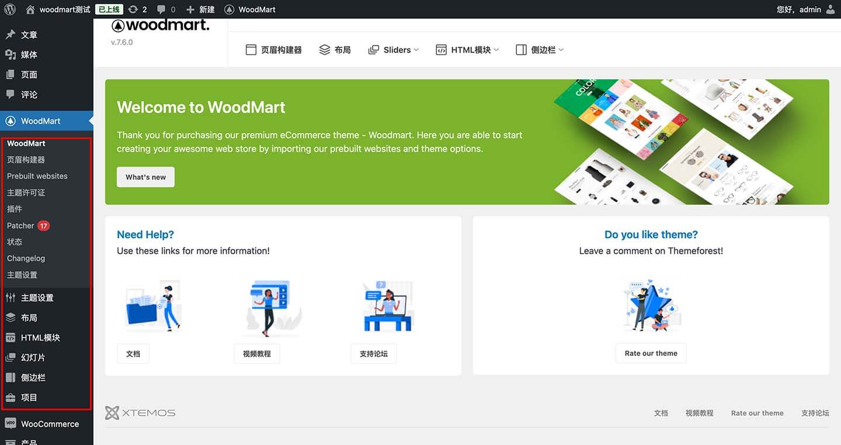Open 支持论坛 footer link
This screenshot has width=841, height=445.
(x=815, y=413)
